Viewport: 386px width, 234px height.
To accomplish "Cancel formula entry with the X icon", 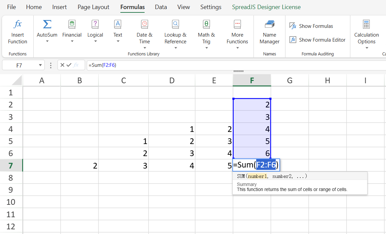I will pos(62,65).
